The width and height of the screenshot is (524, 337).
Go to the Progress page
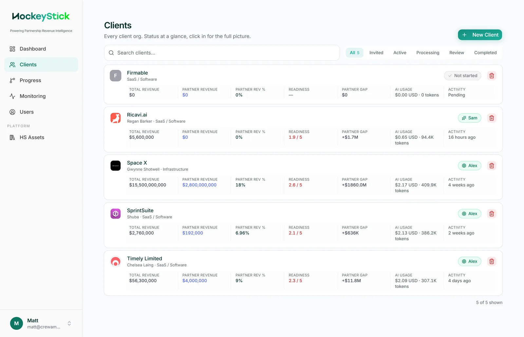[x=41, y=80]
